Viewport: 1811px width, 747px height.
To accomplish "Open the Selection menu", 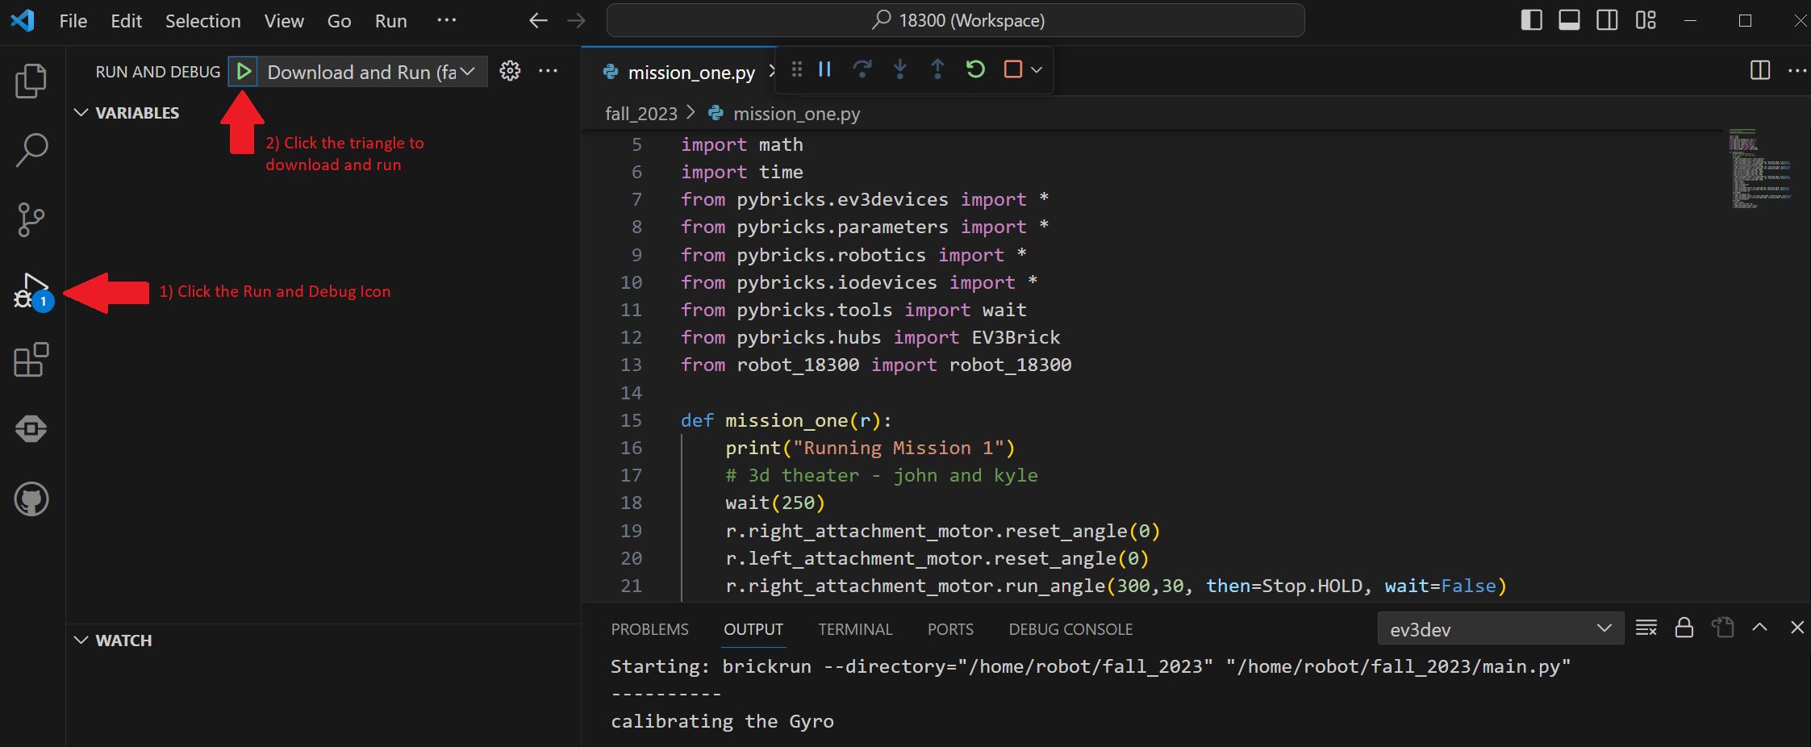I will [x=202, y=21].
